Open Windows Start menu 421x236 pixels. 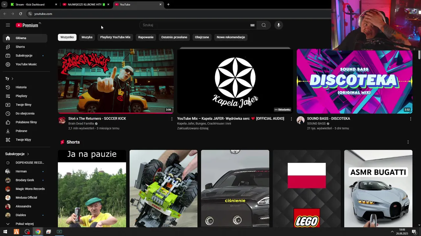(5, 232)
